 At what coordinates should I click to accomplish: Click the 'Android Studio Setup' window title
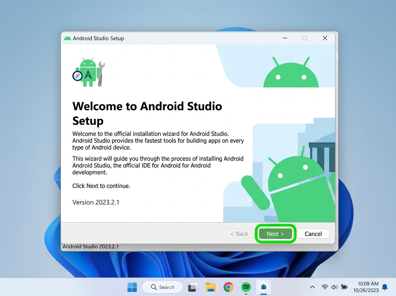[x=98, y=38]
